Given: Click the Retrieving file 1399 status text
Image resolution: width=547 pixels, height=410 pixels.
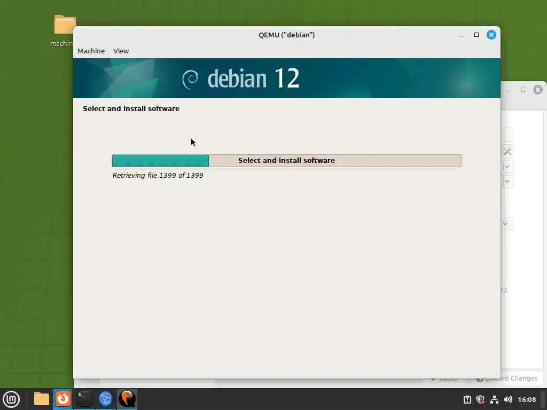Looking at the screenshot, I should tap(158, 175).
